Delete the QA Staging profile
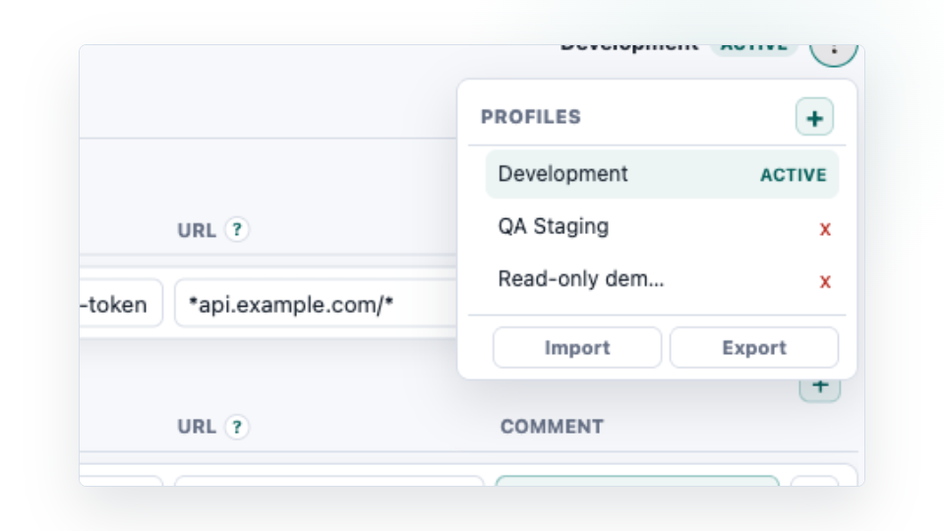Screen dimensions: 944x531 (x=825, y=229)
